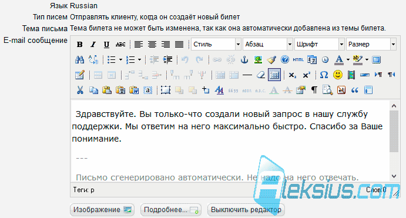Open the Шрифт font dropdown
Viewport: 406px width, 218px height.
(x=320, y=45)
